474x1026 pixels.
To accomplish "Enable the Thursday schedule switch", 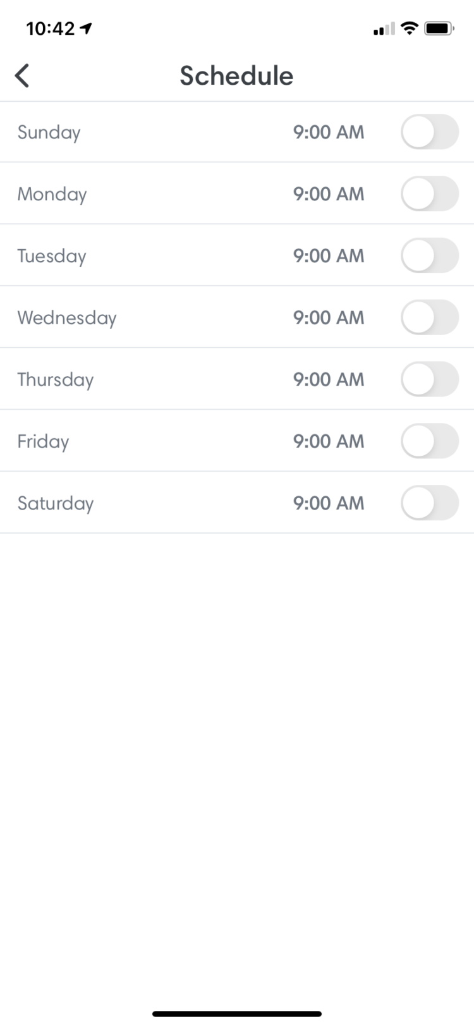I will tap(429, 379).
